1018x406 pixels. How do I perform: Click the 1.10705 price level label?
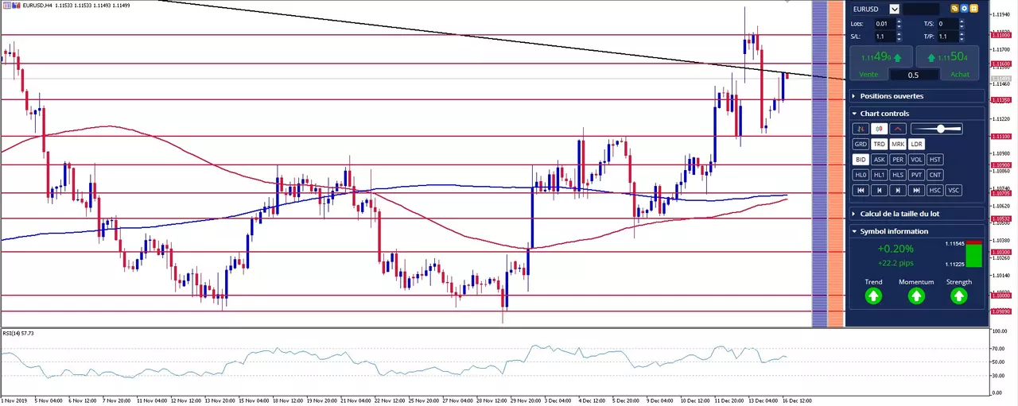pos(1001,193)
